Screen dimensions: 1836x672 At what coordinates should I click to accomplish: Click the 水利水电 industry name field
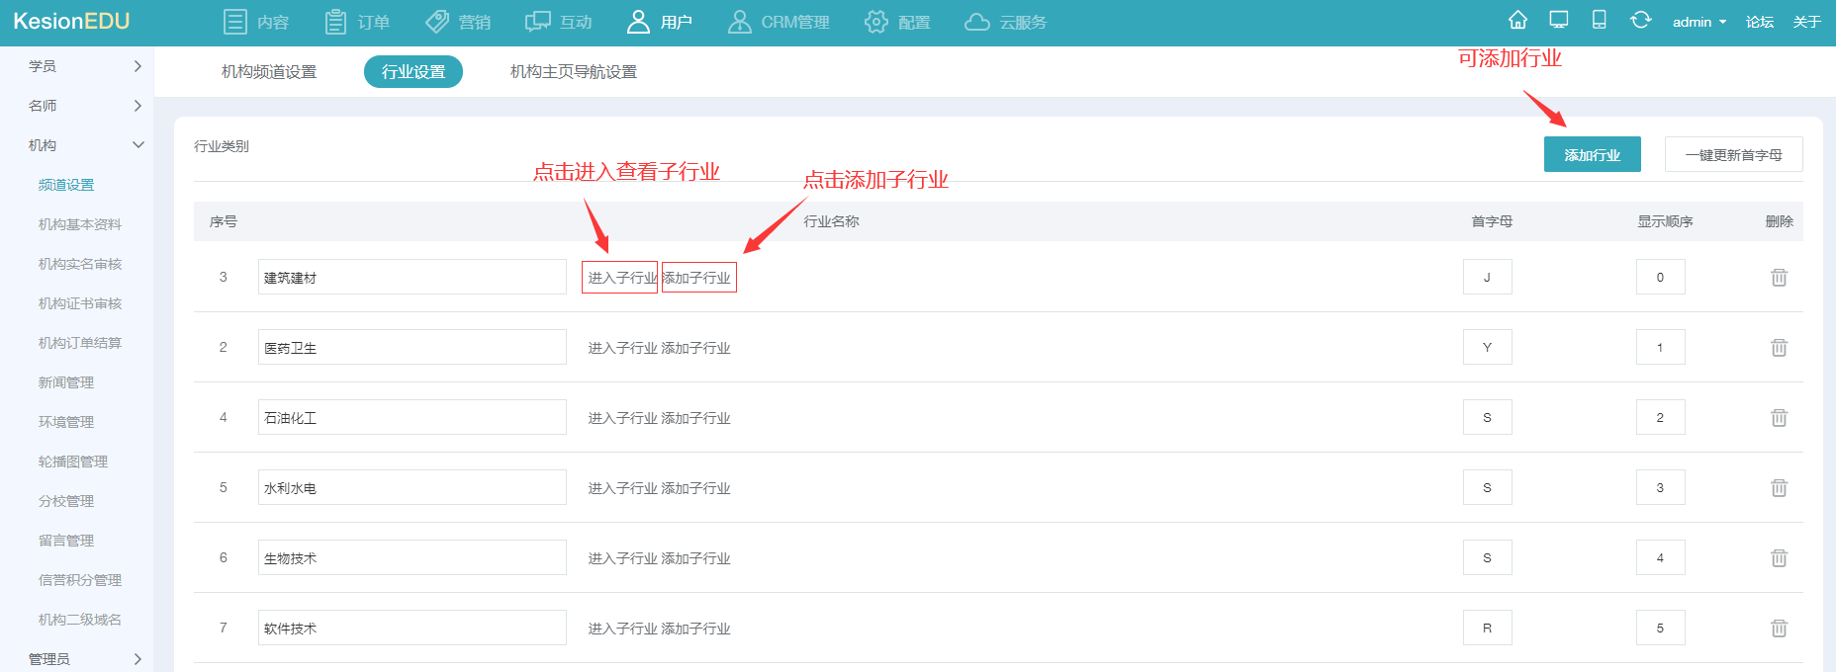(x=412, y=488)
